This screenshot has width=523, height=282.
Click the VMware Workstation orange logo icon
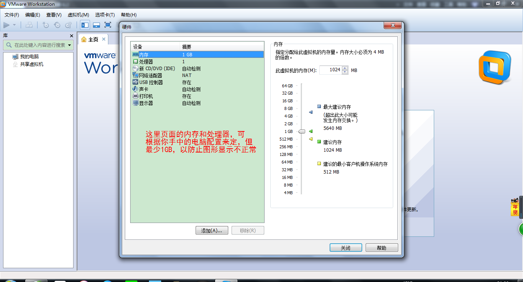pos(495,67)
